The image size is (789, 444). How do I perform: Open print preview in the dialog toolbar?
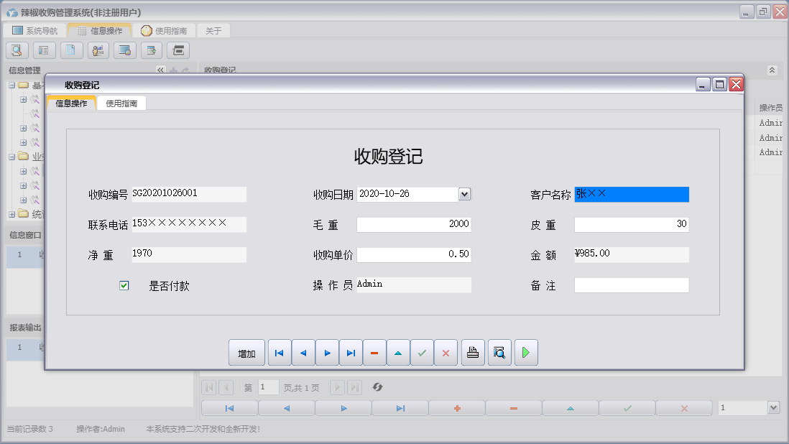(x=499, y=352)
